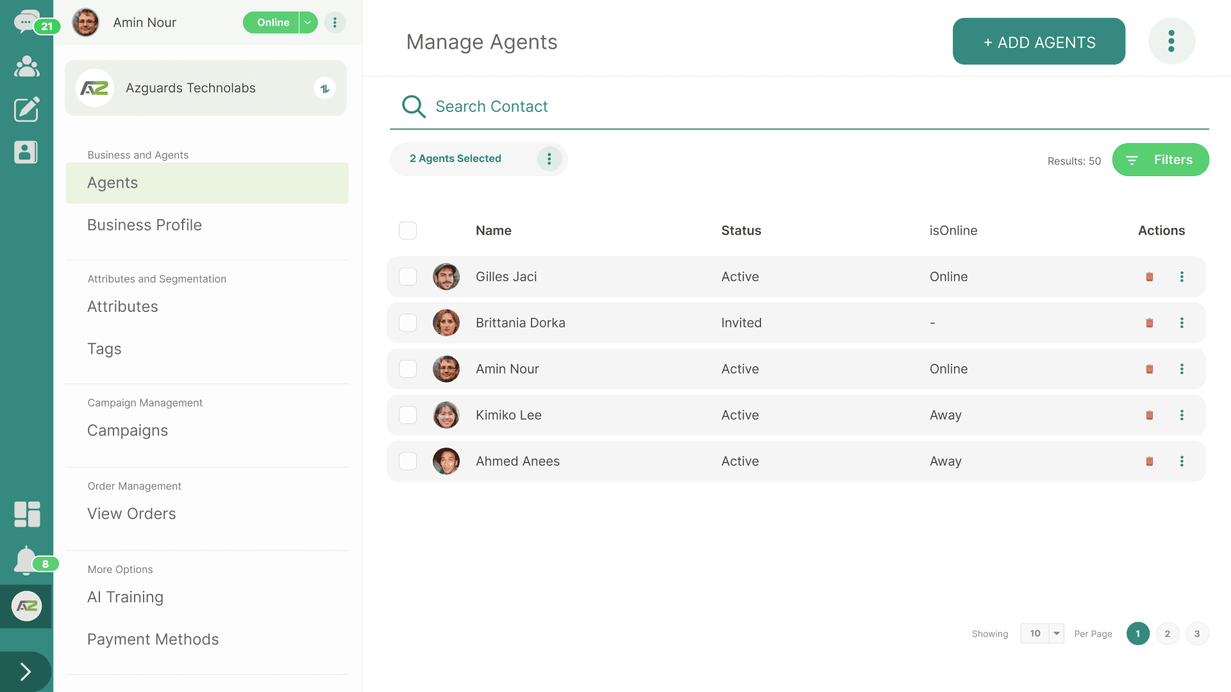Click the AZ logo icon in left sidebar
The width and height of the screenshot is (1231, 692).
click(x=26, y=606)
